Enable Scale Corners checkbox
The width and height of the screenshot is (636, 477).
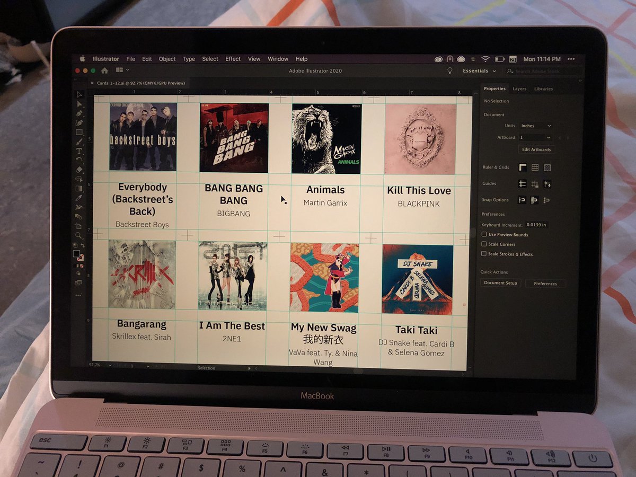[484, 244]
